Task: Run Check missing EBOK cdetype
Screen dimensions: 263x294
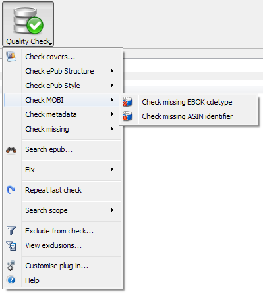Action: (x=189, y=102)
